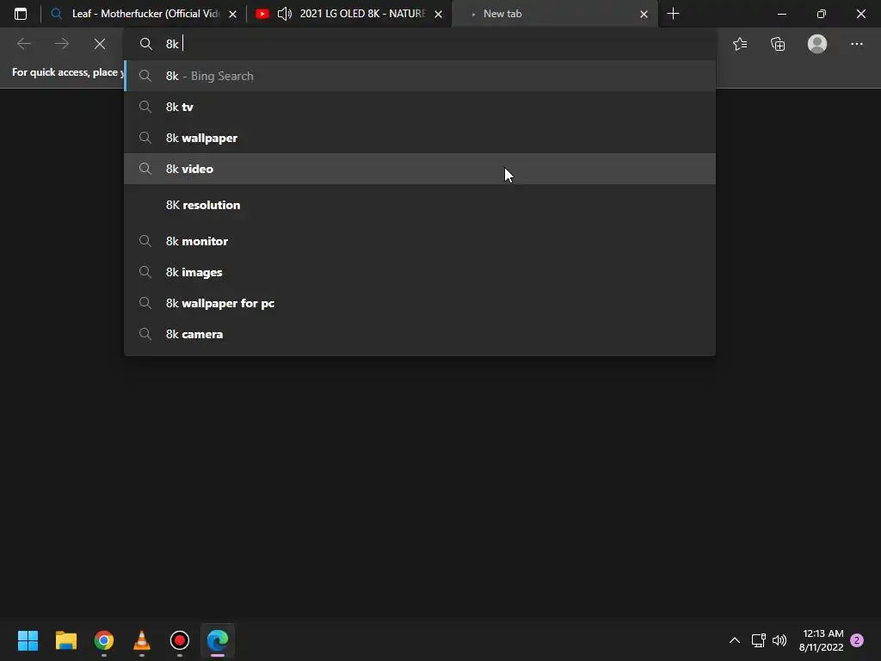
Task: Show hidden system tray icons
Action: pos(735,640)
